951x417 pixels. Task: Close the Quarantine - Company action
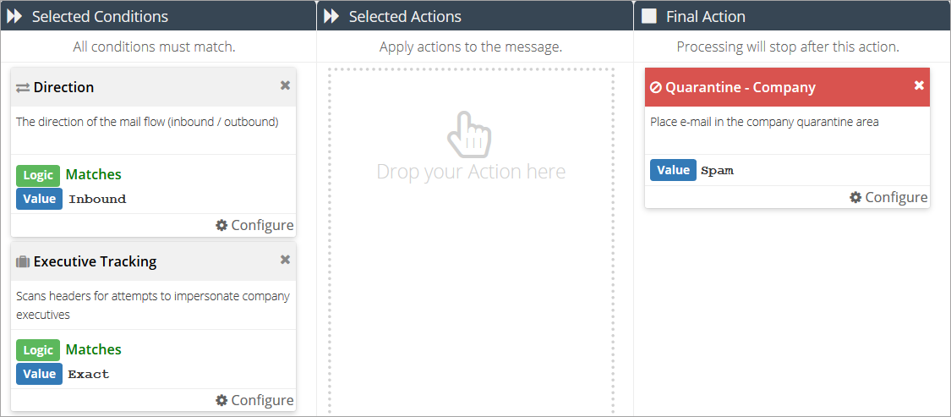click(919, 85)
